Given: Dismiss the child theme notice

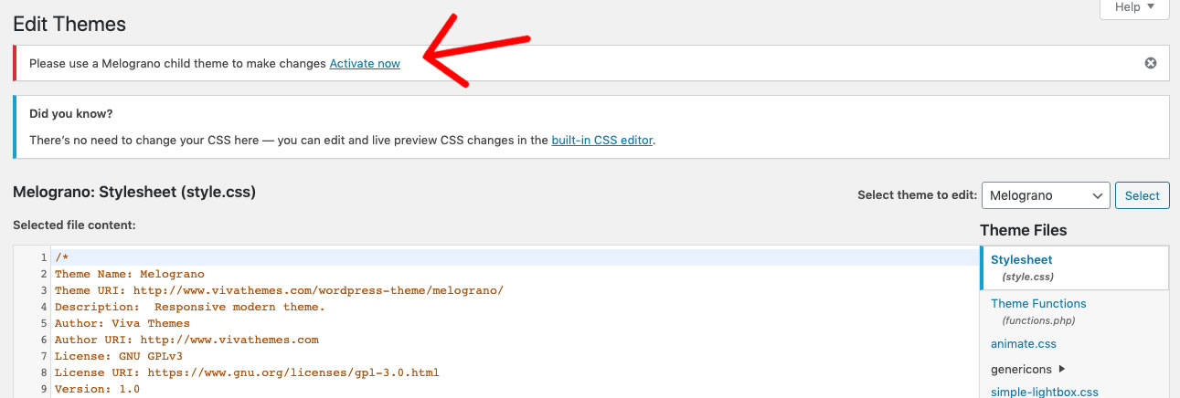Looking at the screenshot, I should coord(1151,63).
